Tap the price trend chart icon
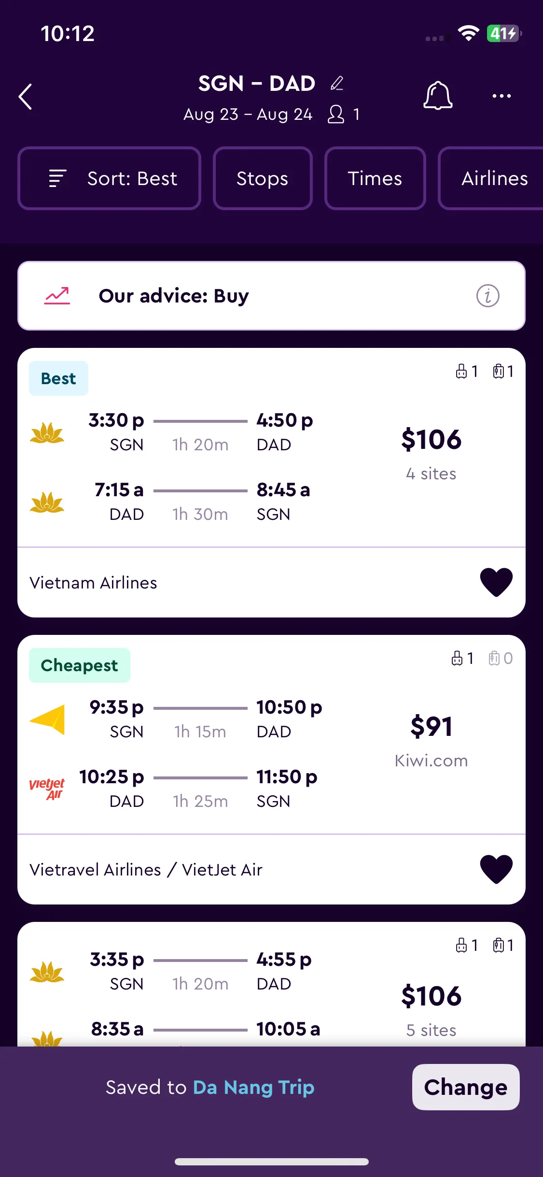This screenshot has height=1177, width=543. tap(57, 296)
